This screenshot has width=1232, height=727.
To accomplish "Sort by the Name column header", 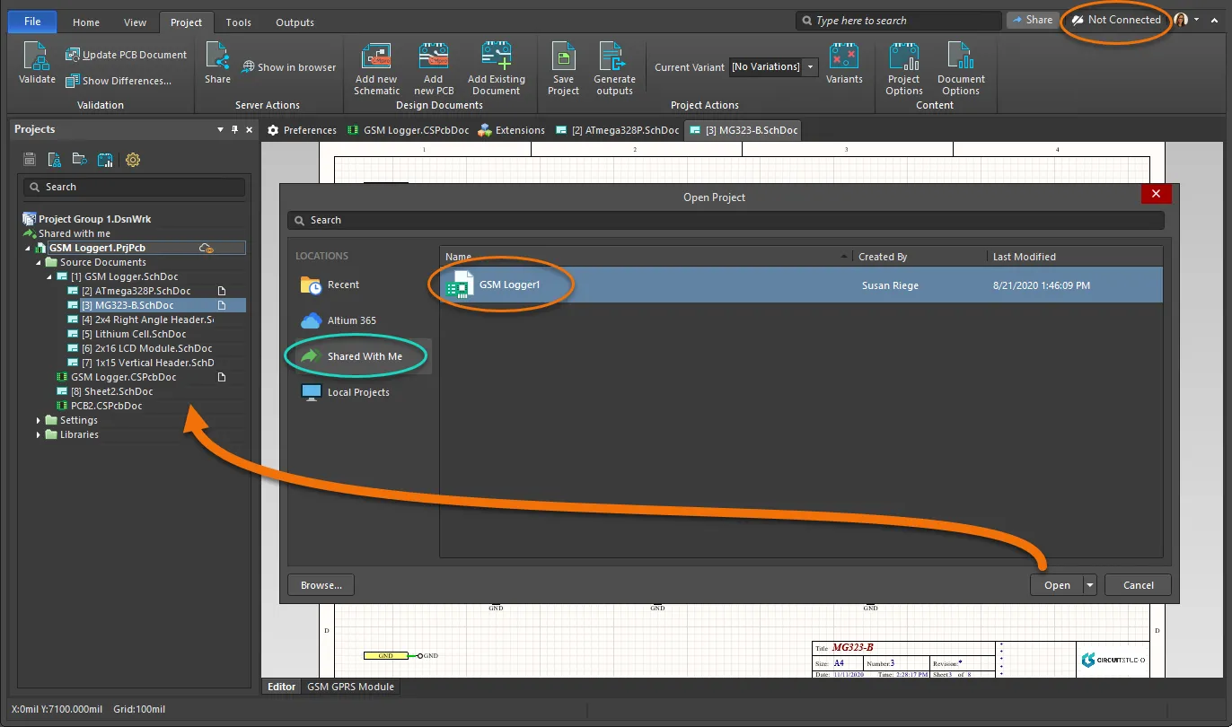I will 645,257.
